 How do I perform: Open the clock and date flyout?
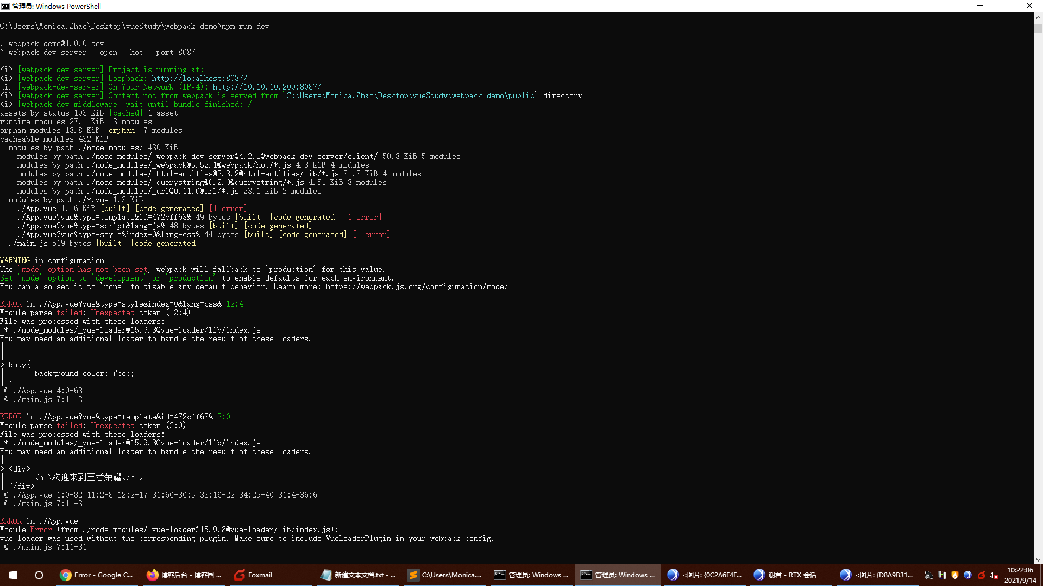1020,575
